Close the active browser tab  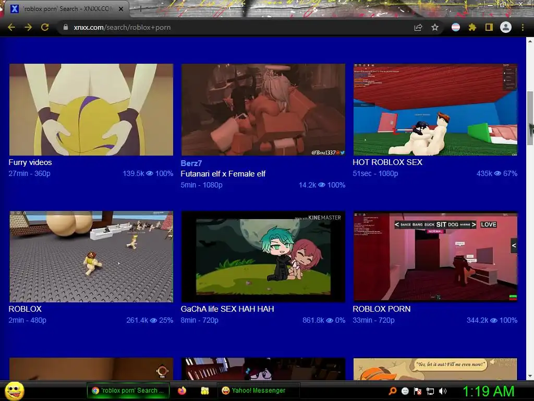[x=121, y=9]
